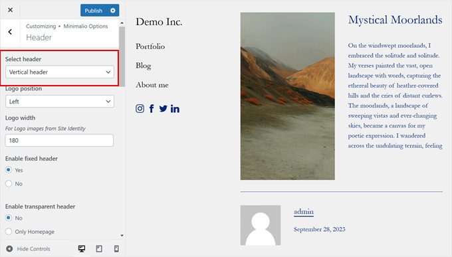Open the Portfolio menu item
This screenshot has height=257, width=452.
(x=150, y=46)
